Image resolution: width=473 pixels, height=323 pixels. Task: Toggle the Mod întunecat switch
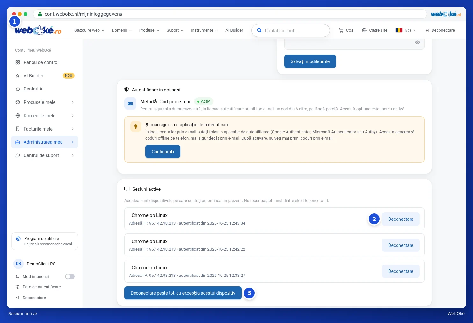[x=70, y=276]
